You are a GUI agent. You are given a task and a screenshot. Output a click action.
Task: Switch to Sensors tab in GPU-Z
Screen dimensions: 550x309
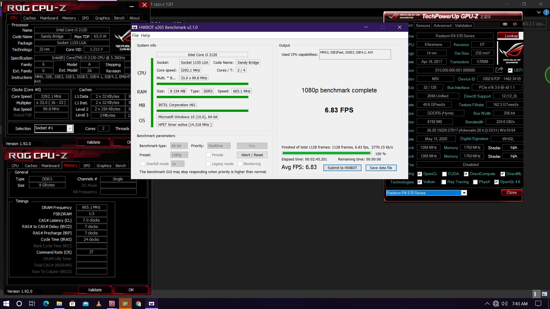tap(423, 25)
